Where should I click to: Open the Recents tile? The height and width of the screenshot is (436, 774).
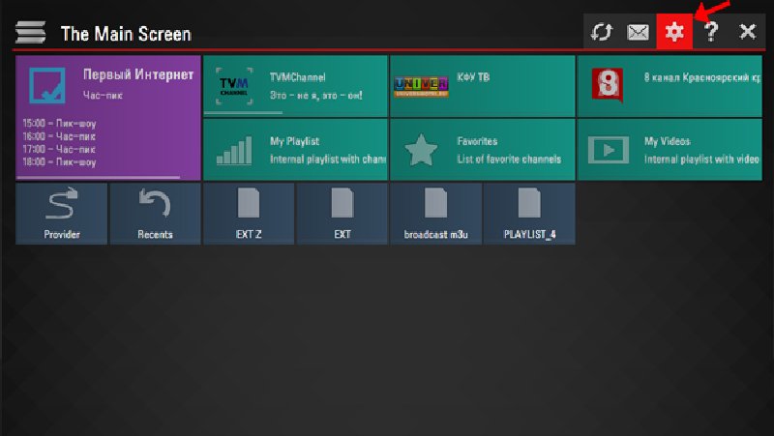pos(155,214)
